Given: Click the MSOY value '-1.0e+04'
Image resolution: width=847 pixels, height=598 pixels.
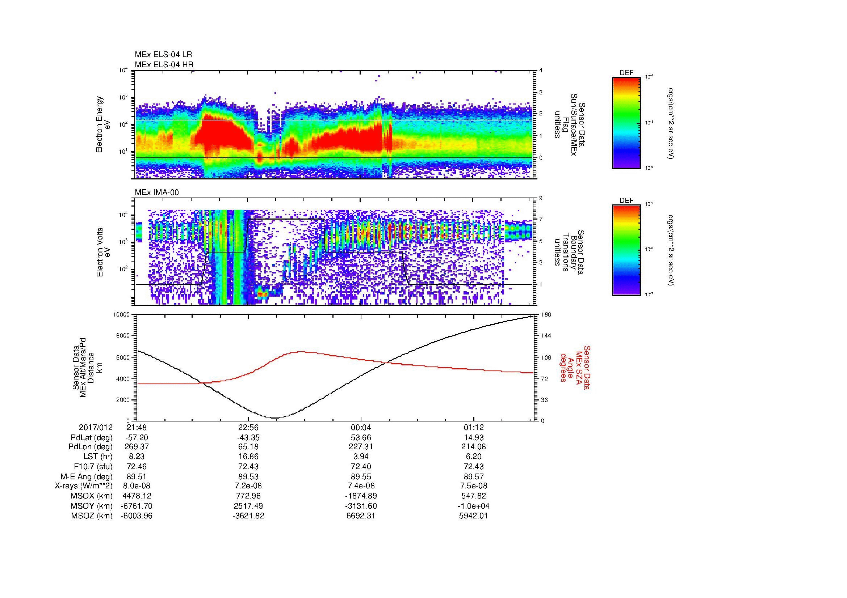Looking at the screenshot, I should click(x=474, y=506).
